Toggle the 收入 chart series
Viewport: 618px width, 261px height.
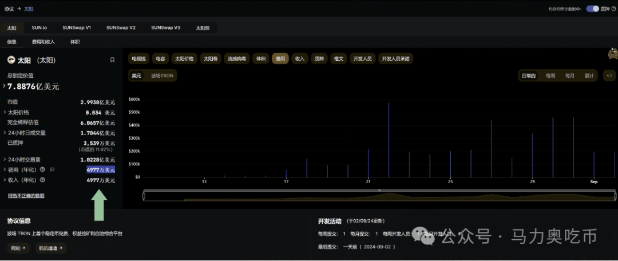[299, 59]
